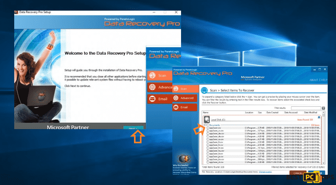Image resolution: width=336 pixels, height=185 pixels.
Task: Click the Change Location link
Action: 265,172
